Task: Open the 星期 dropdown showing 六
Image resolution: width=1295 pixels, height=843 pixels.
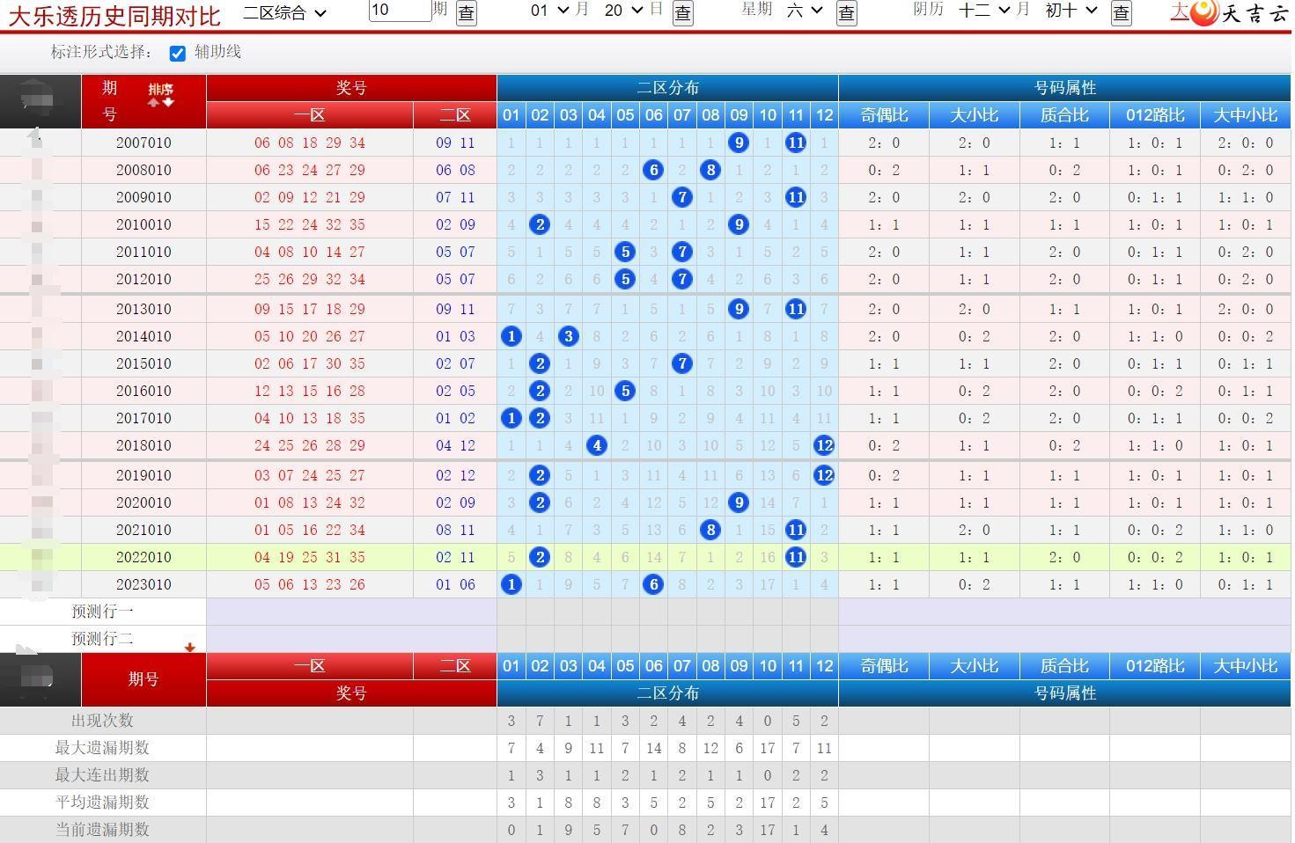Action: [805, 11]
